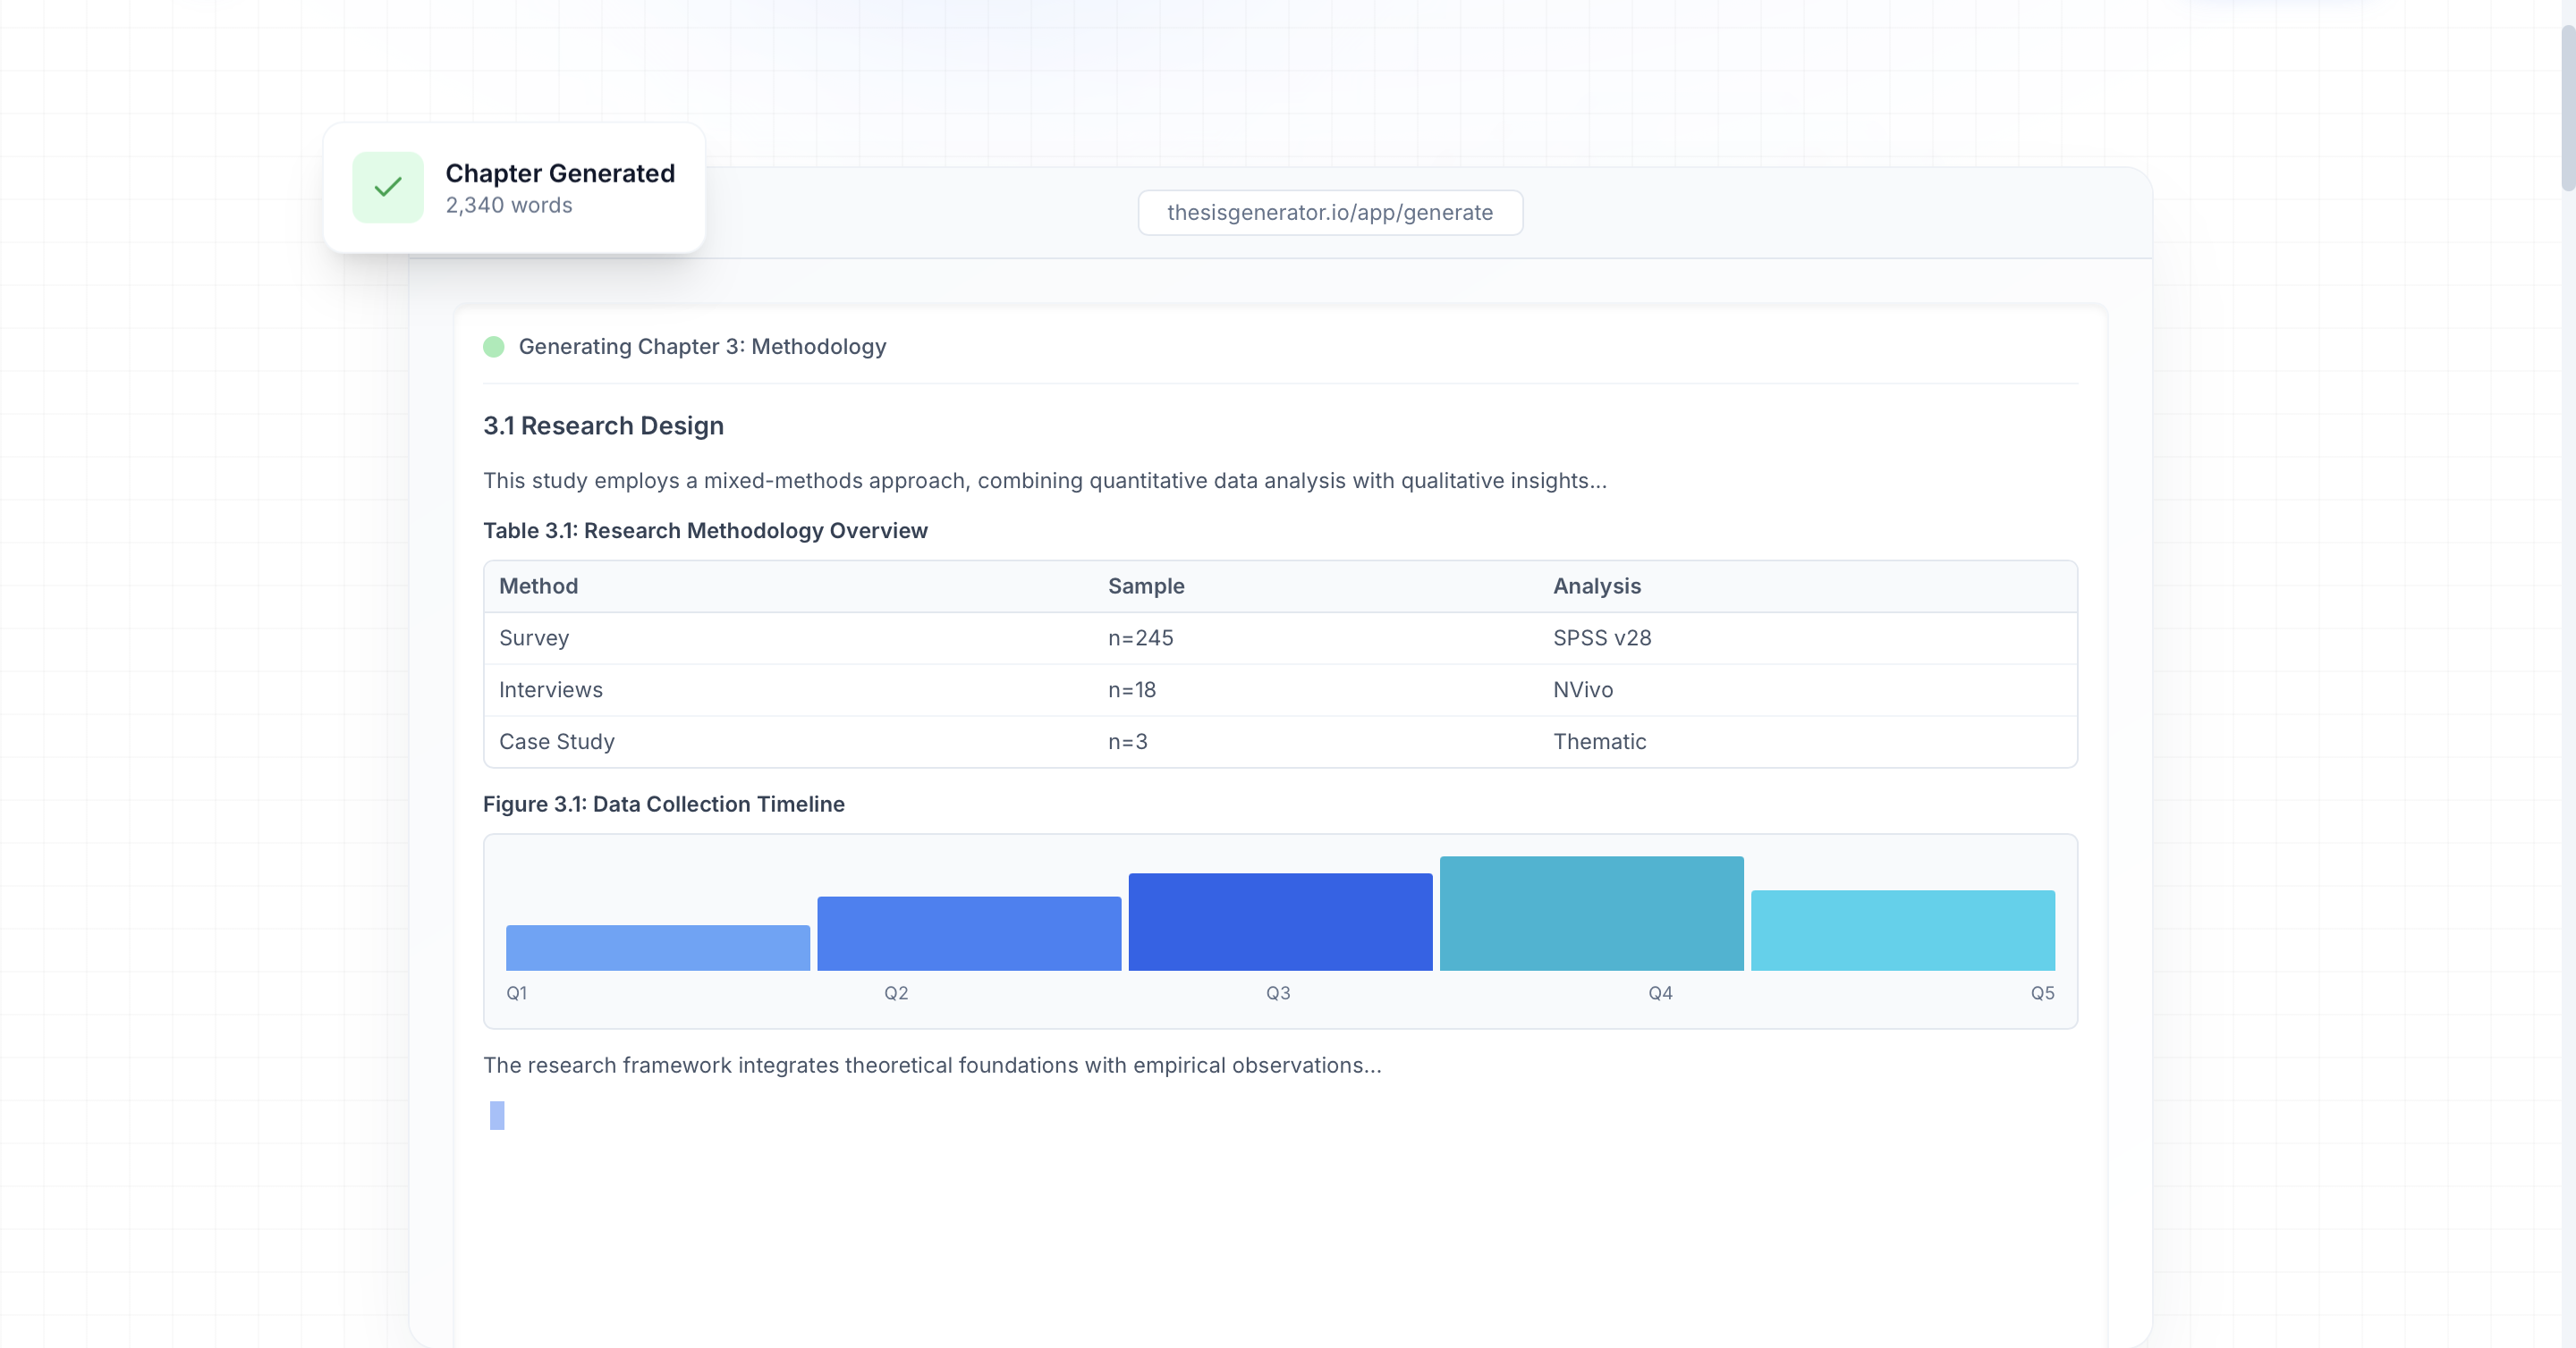Select the tallest Q4 teal bar
This screenshot has width=2576, height=1348.
coord(1590,911)
